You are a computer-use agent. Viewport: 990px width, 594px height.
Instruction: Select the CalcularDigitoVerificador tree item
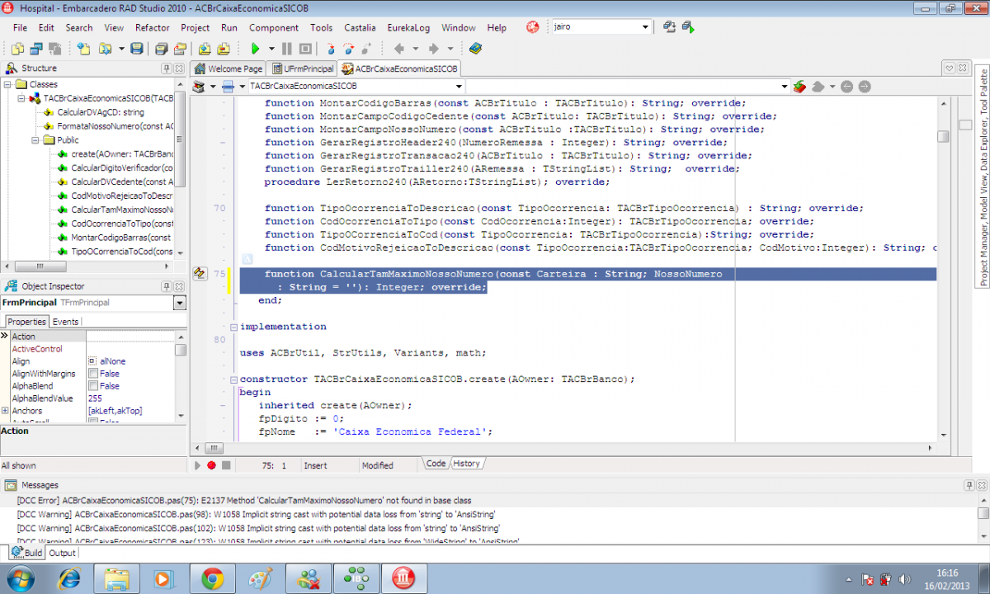(x=121, y=167)
